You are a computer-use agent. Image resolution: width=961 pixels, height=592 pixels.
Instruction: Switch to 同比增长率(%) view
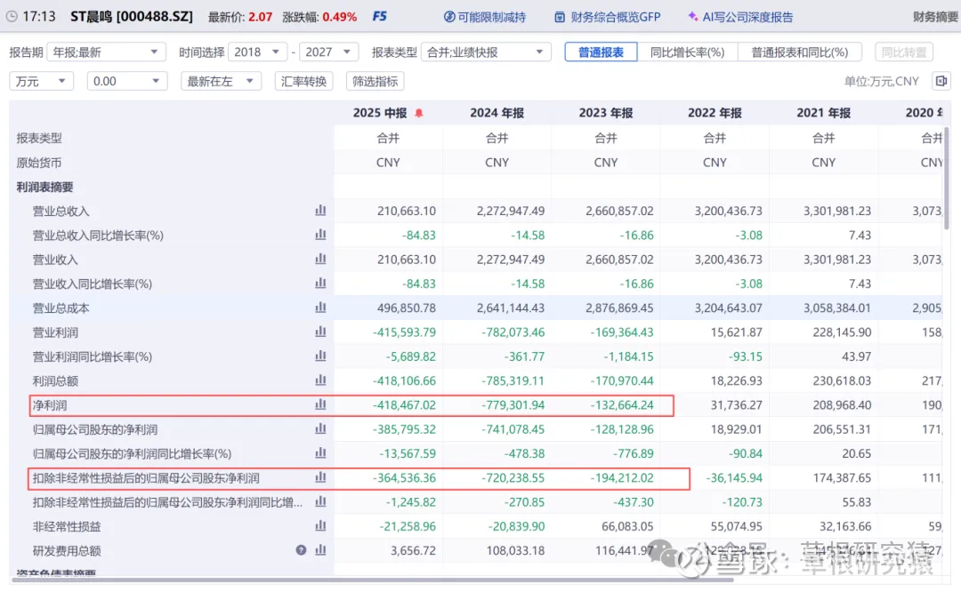click(x=687, y=52)
